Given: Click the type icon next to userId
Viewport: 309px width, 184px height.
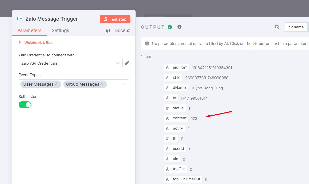Looking at the screenshot, I should pyautogui.click(x=167, y=149).
